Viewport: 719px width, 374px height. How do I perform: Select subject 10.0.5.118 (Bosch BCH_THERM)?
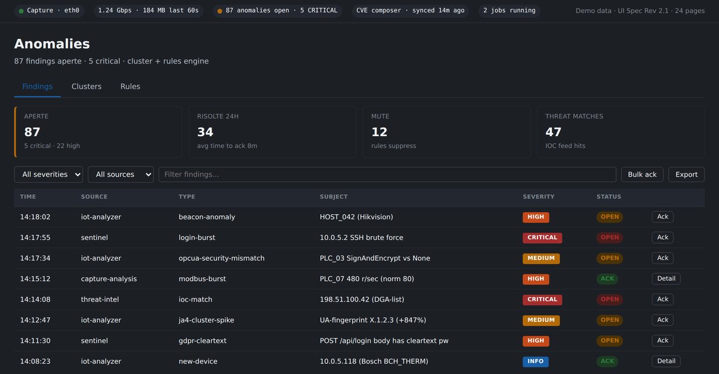[374, 361]
